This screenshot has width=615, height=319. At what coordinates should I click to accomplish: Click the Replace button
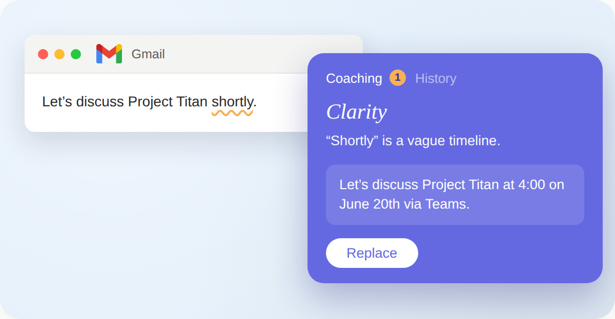pyautogui.click(x=372, y=253)
